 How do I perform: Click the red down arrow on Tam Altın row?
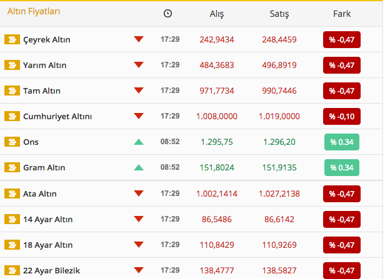click(139, 91)
